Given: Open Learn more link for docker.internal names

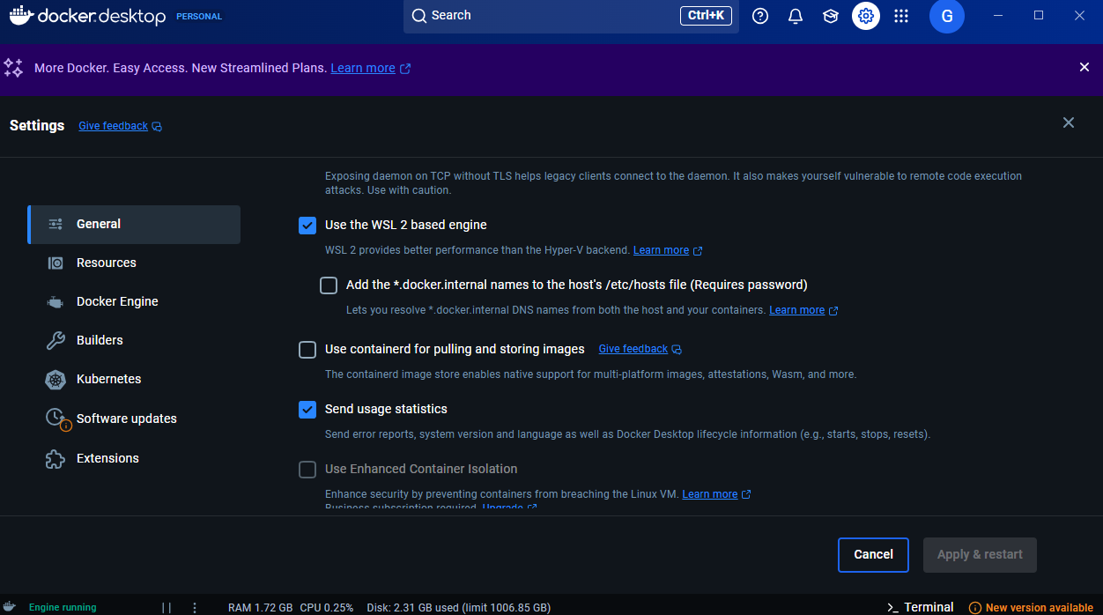Looking at the screenshot, I should [796, 310].
